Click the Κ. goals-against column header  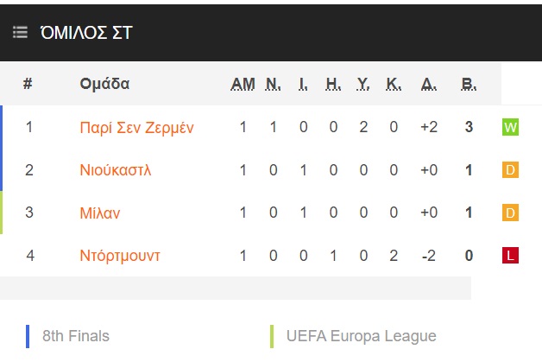[394, 84]
